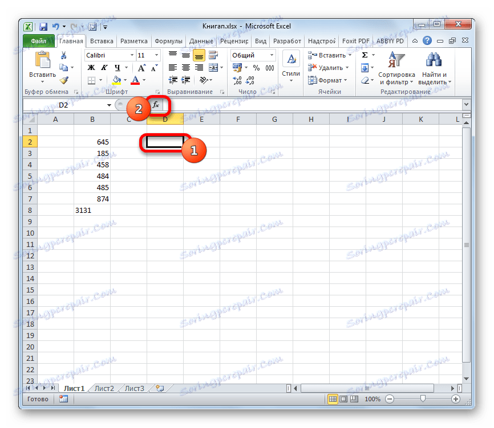This screenshot has height=428, width=494.
Task: Select cell B8 containing 3131
Action: [92, 210]
